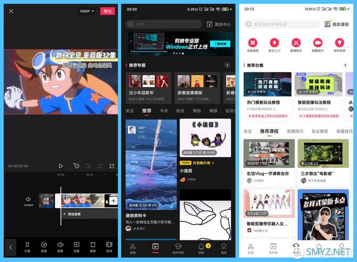This screenshot has height=262, width=357.
Task: Switch to the 关注 tab in templates
Action: click(x=130, y=111)
